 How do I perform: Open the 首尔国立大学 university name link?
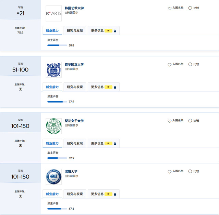click(x=74, y=65)
